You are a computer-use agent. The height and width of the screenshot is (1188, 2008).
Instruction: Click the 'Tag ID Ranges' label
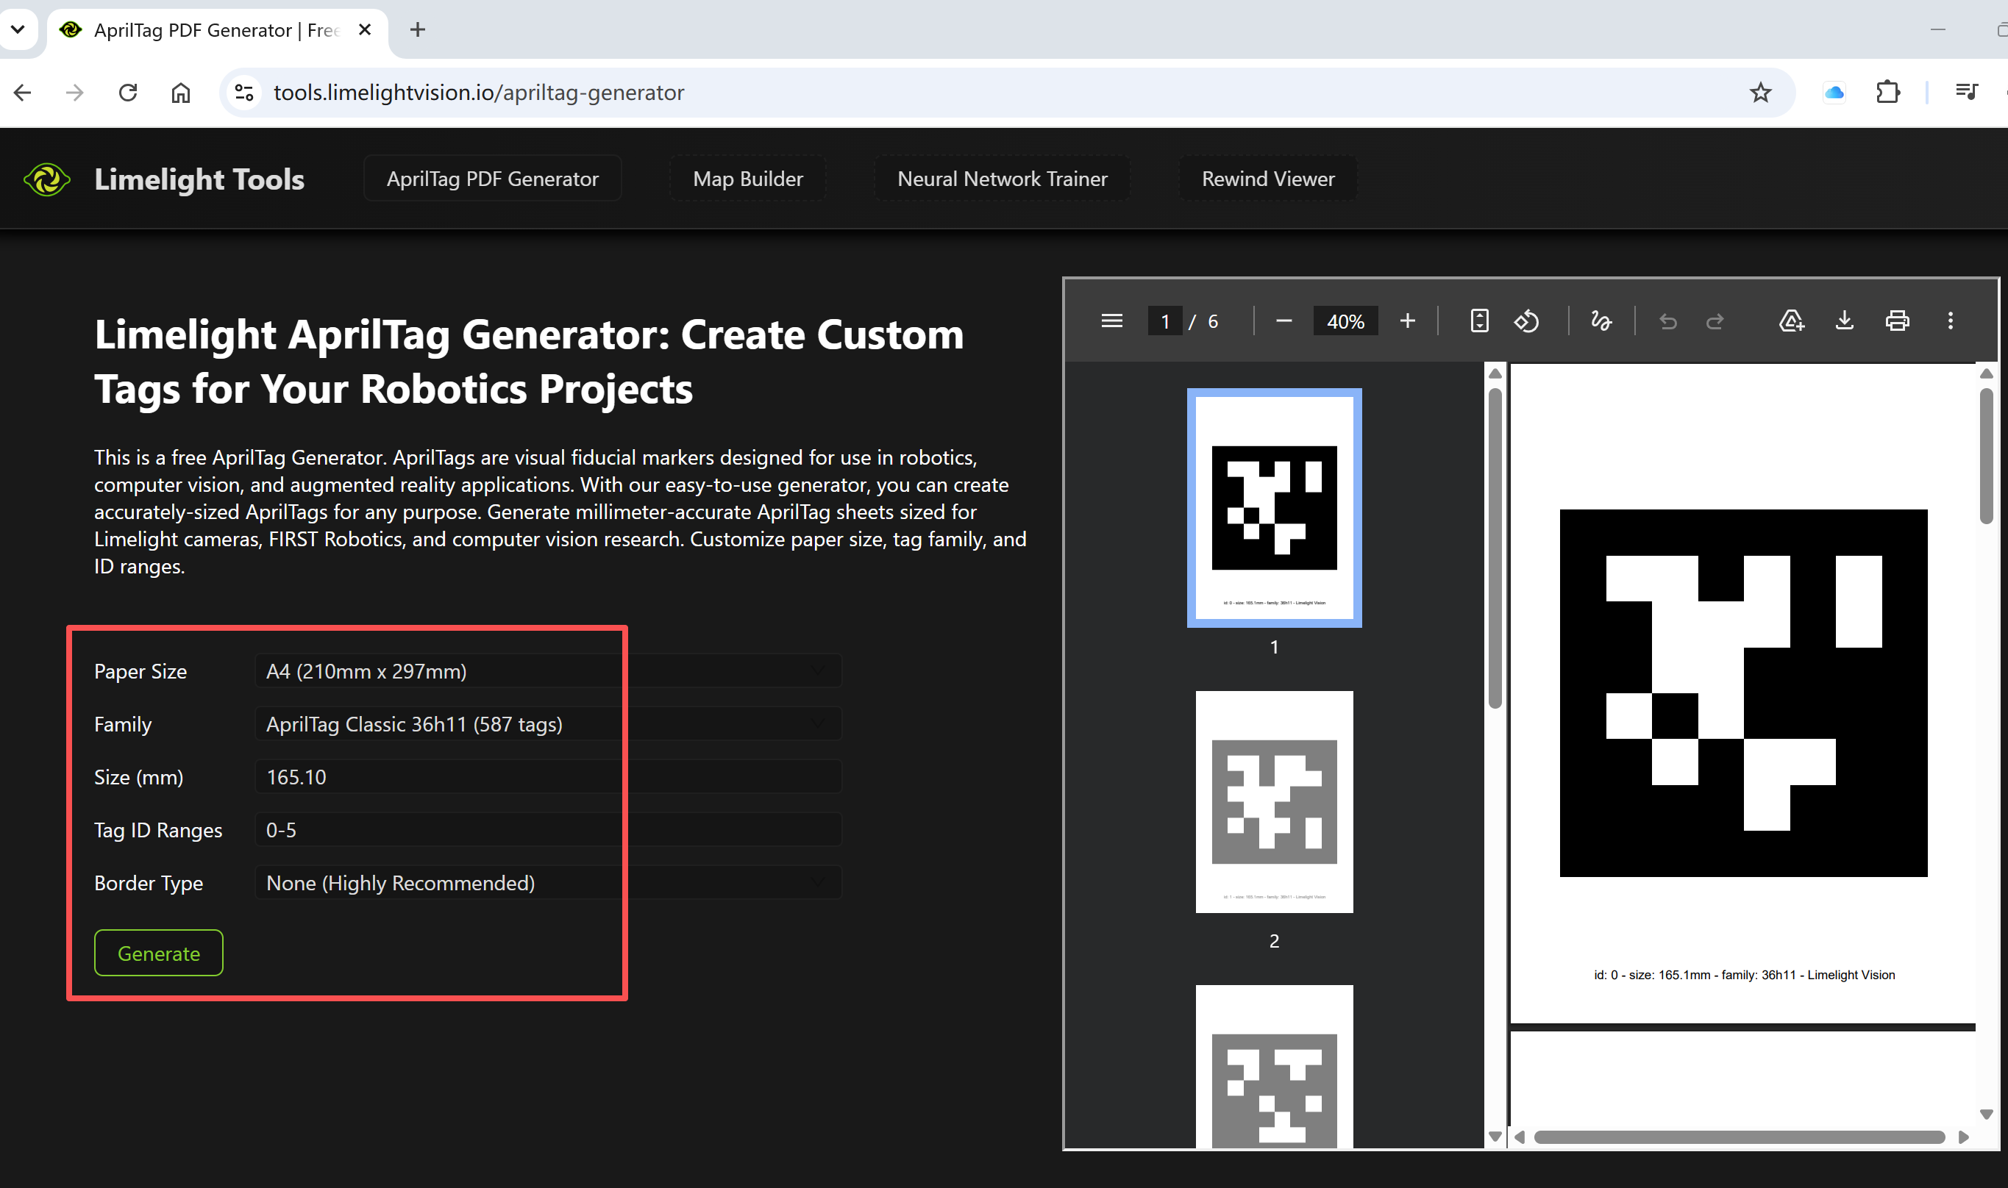[x=158, y=830]
